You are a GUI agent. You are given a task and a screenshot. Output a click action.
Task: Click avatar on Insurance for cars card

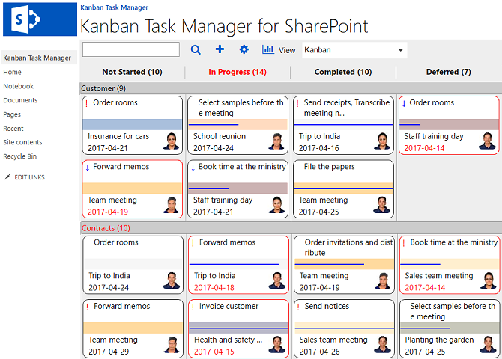pos(171,141)
